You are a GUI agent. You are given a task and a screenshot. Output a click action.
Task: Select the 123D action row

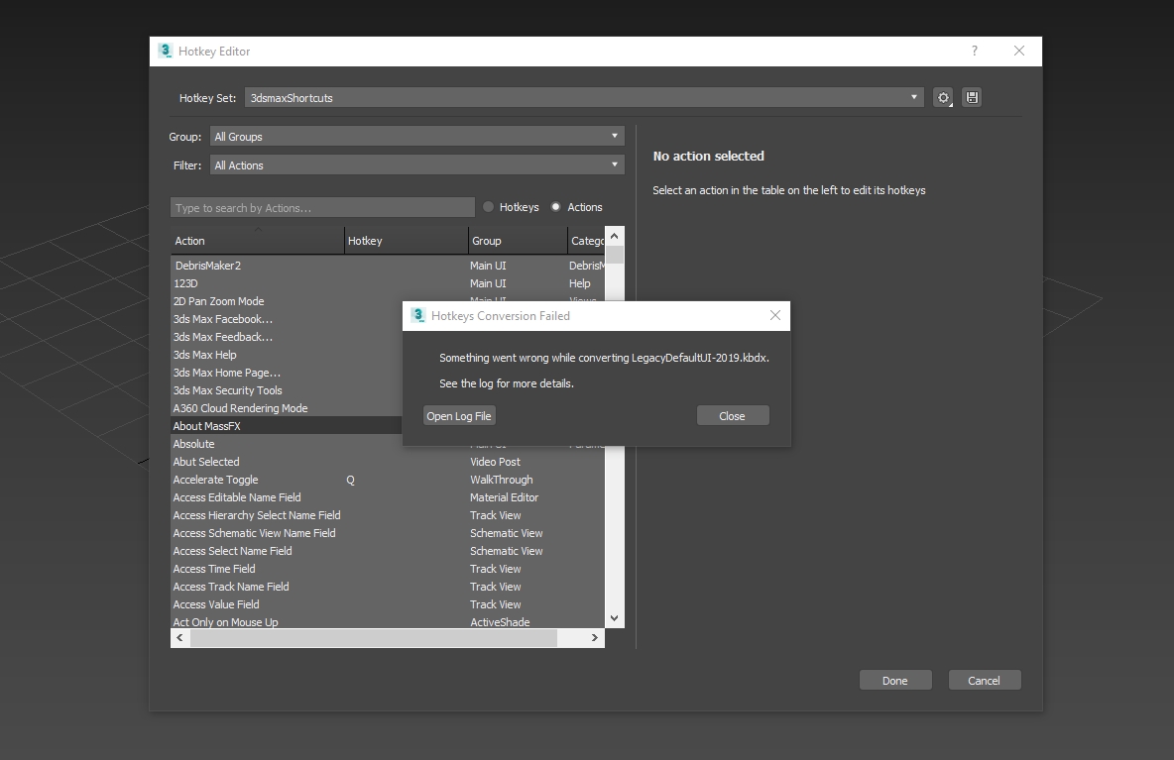[387, 283]
